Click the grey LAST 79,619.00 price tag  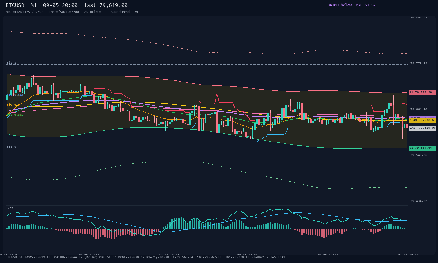tap(422, 128)
